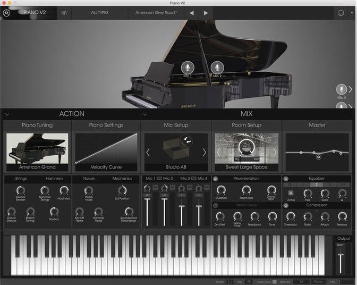
Task: Go to next preset with right arrow
Action: [x=206, y=13]
